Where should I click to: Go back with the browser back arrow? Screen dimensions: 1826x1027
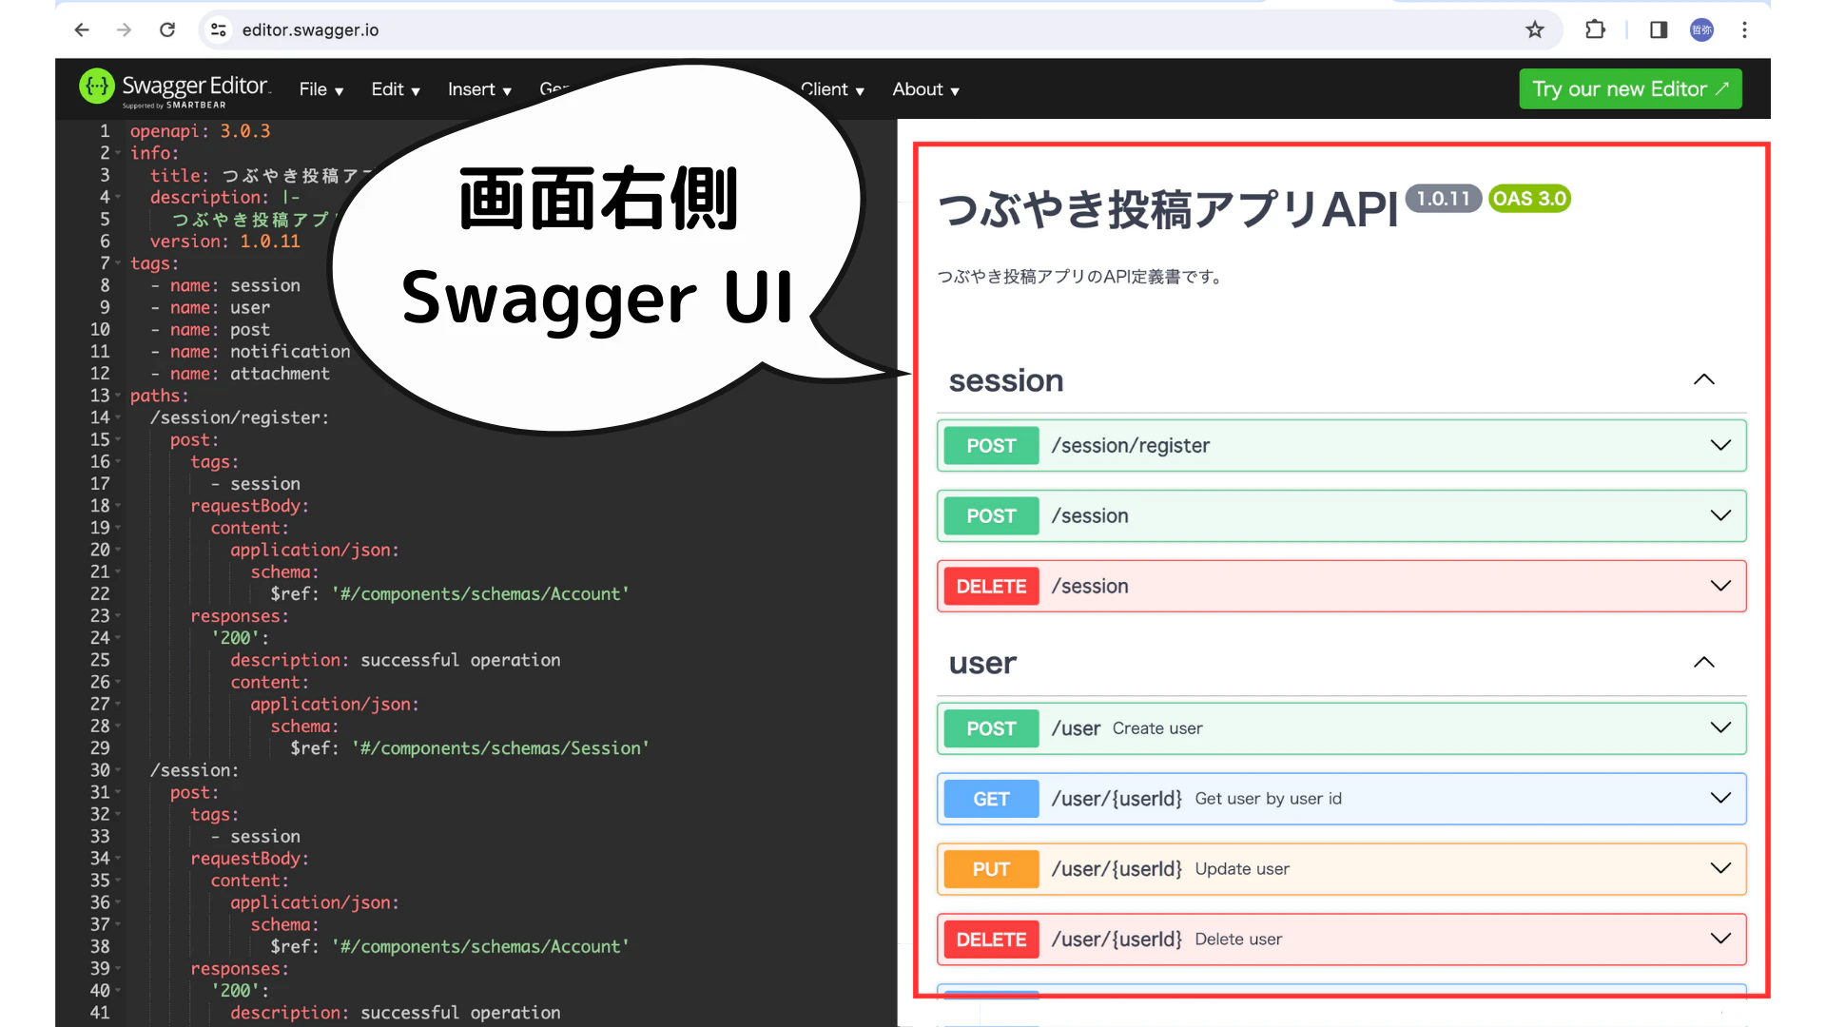(x=82, y=29)
